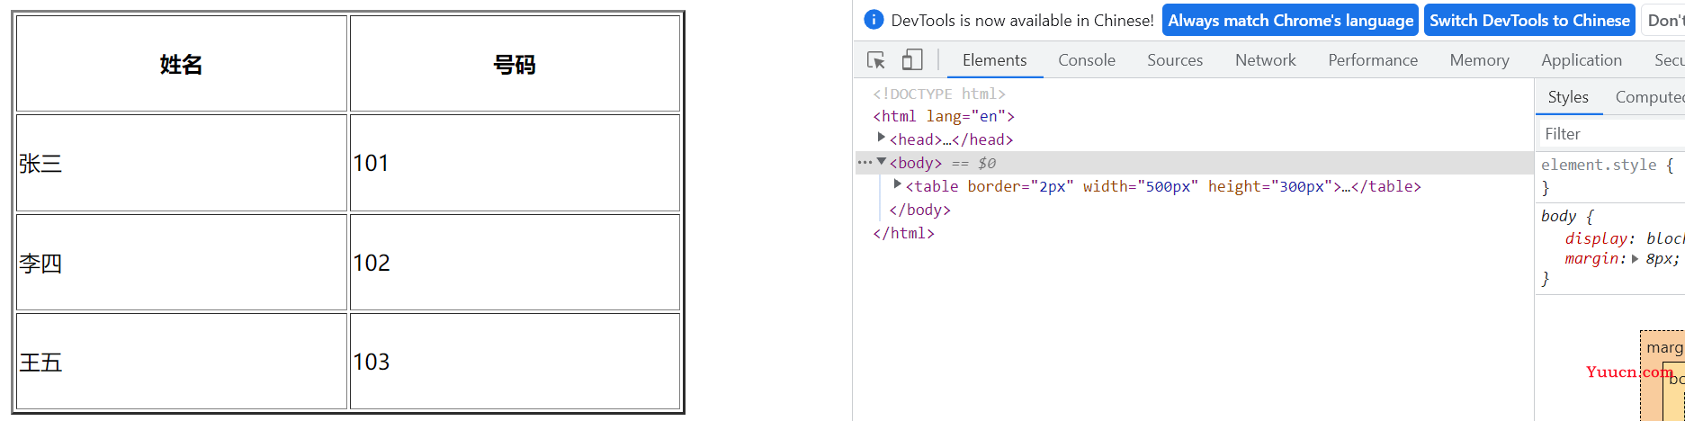The width and height of the screenshot is (1685, 421).
Task: Click the DevTools info notification icon
Action: (874, 20)
